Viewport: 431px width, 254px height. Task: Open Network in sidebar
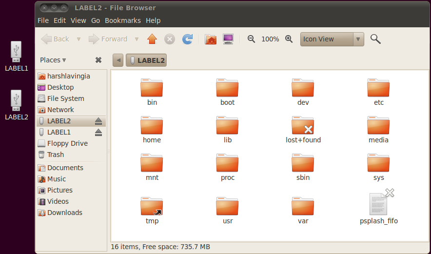[x=72, y=110]
